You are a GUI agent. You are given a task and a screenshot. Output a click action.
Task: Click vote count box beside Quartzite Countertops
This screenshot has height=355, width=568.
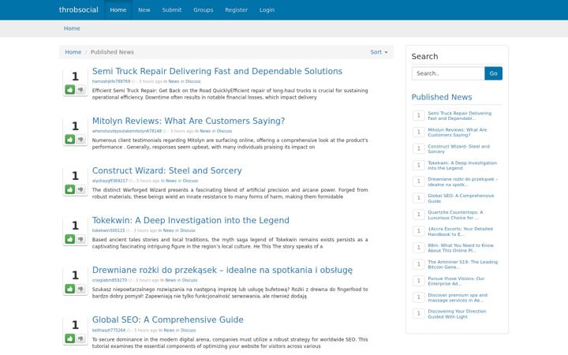[419, 215]
